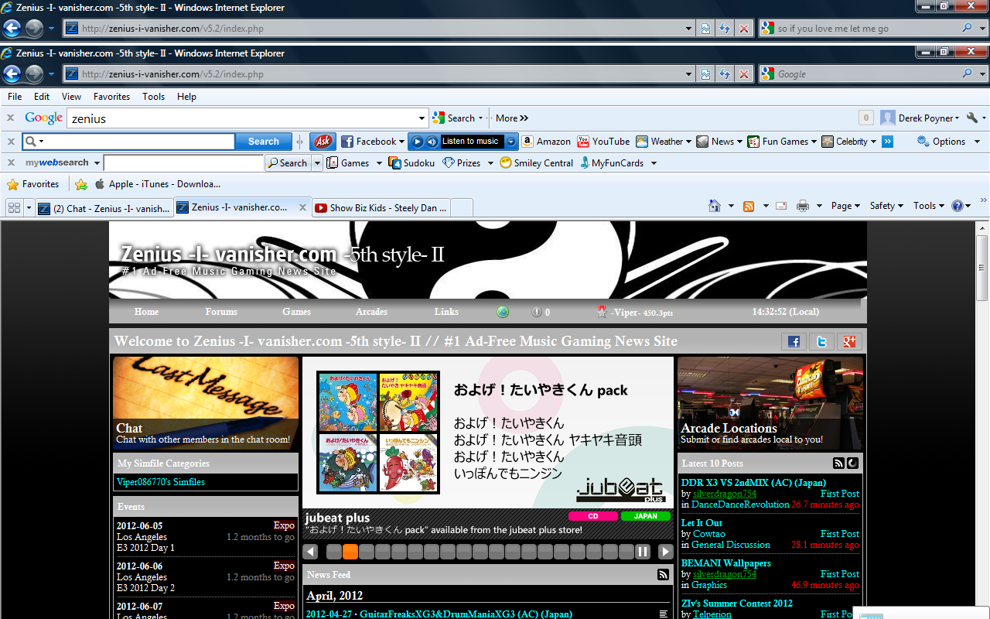Screen dimensions: 990x619
Task: Click the page vertical scrollbar thumb
Action: coord(982,268)
